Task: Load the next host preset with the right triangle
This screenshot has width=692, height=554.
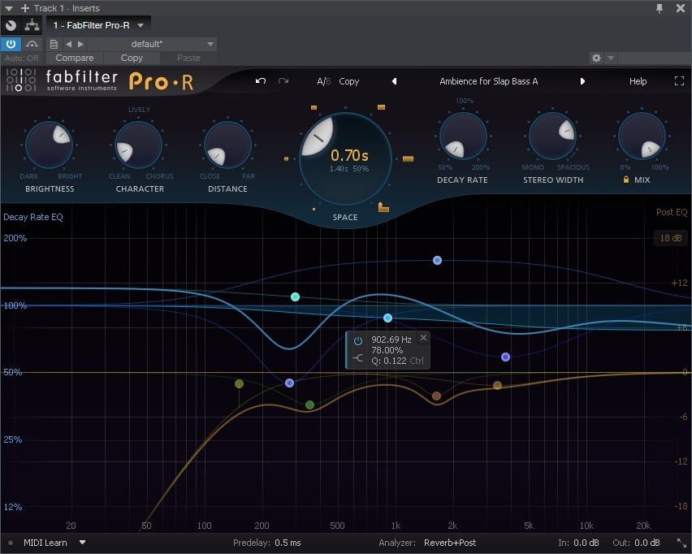Action: [80, 44]
